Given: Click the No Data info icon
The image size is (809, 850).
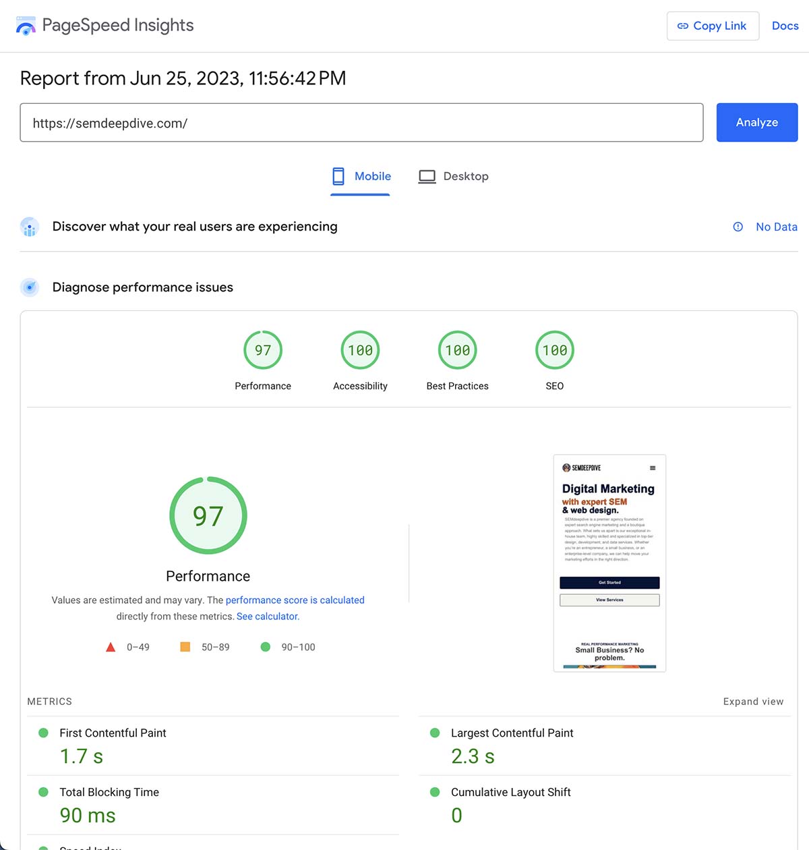Looking at the screenshot, I should coord(738,227).
